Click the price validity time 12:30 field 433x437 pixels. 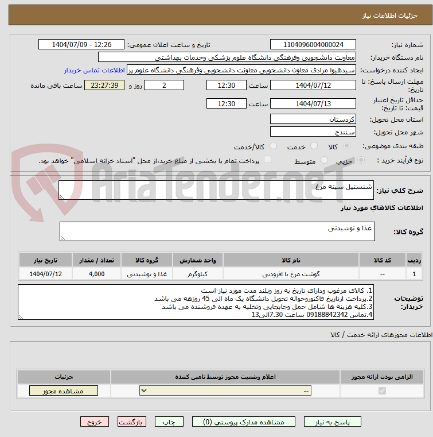point(226,103)
